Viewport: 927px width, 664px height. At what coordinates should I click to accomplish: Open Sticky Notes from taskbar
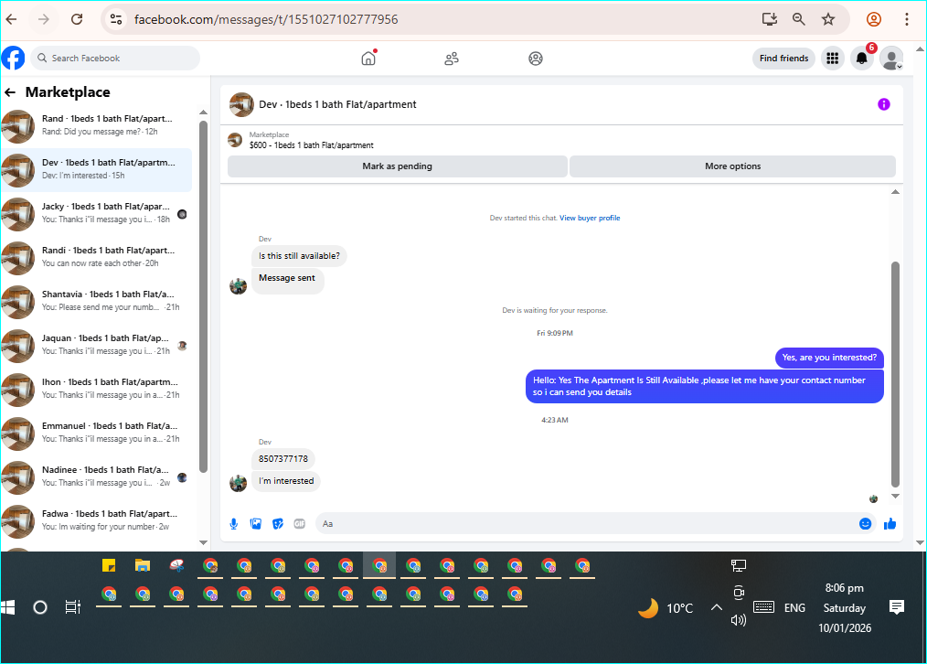(109, 566)
